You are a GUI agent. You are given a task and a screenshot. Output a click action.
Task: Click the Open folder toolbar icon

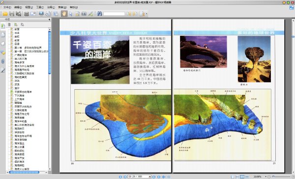click(5, 14)
